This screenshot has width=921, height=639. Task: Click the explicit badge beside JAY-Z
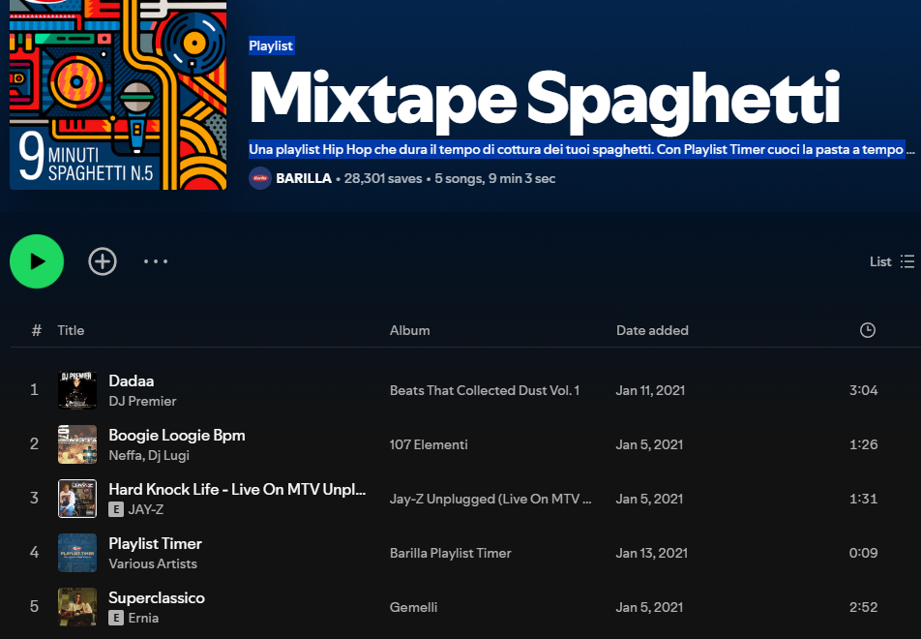[116, 509]
